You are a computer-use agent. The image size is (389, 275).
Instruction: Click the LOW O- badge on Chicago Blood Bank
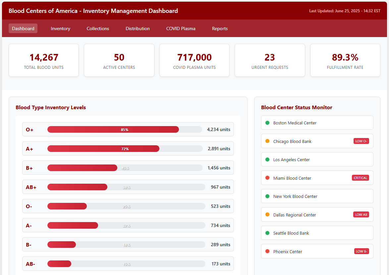361,141
